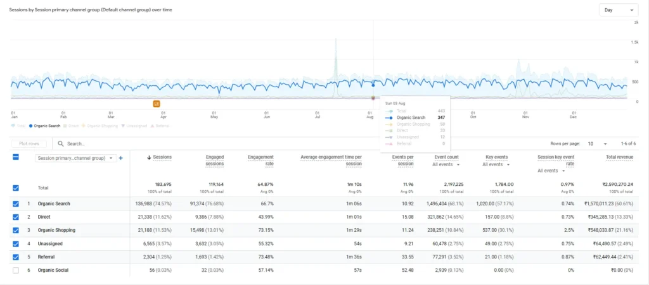Uncheck the Total row checkbox

[x=16, y=188]
